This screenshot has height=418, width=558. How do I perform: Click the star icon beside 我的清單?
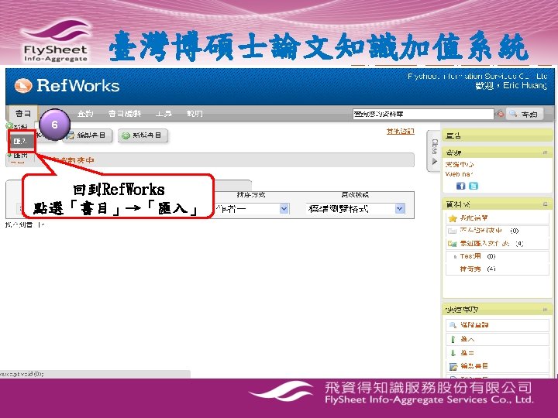[453, 218]
